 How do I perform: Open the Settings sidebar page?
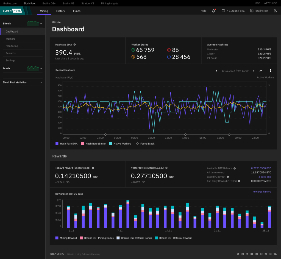coord(23,61)
